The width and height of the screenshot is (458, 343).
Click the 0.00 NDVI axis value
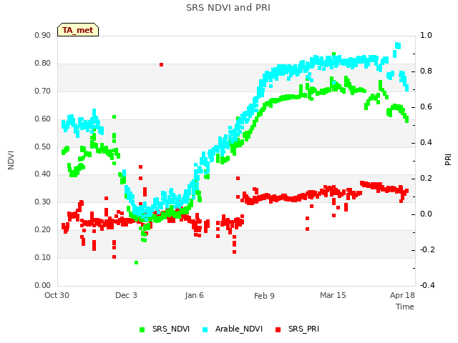43,285
